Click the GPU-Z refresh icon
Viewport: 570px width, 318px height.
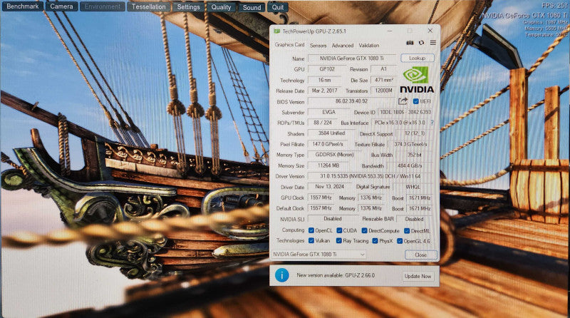click(421, 43)
